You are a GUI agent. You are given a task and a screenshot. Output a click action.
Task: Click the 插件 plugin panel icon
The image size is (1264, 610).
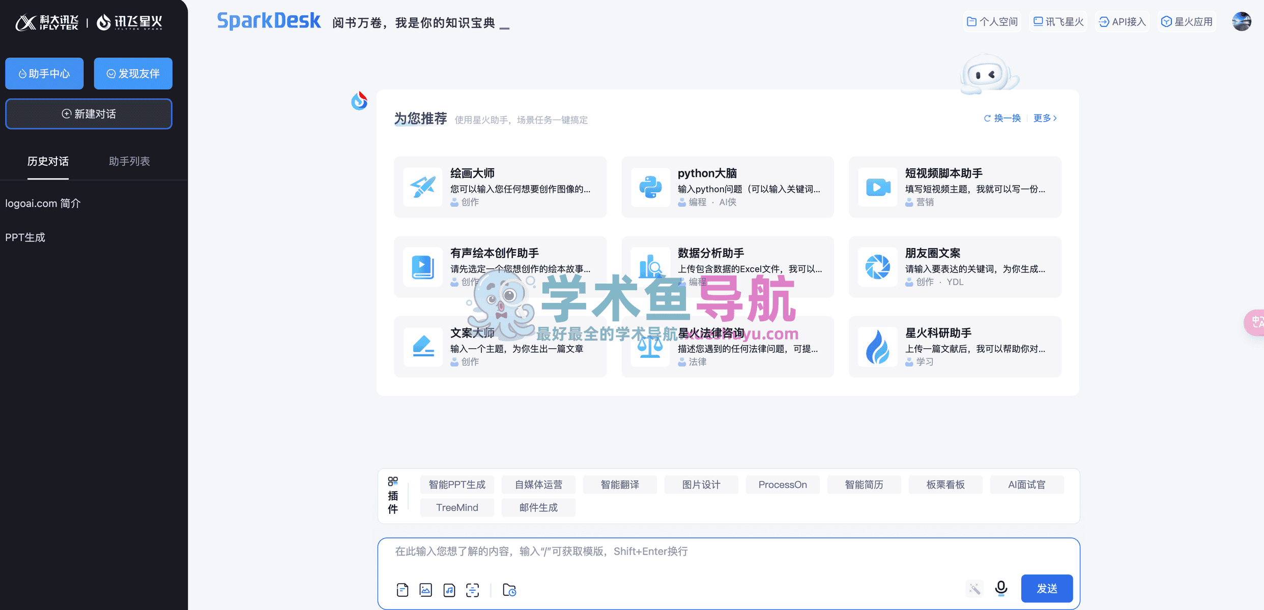(x=392, y=481)
